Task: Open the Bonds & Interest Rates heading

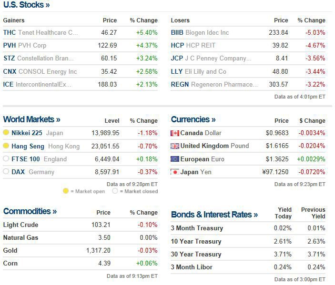Action: pos(214,215)
